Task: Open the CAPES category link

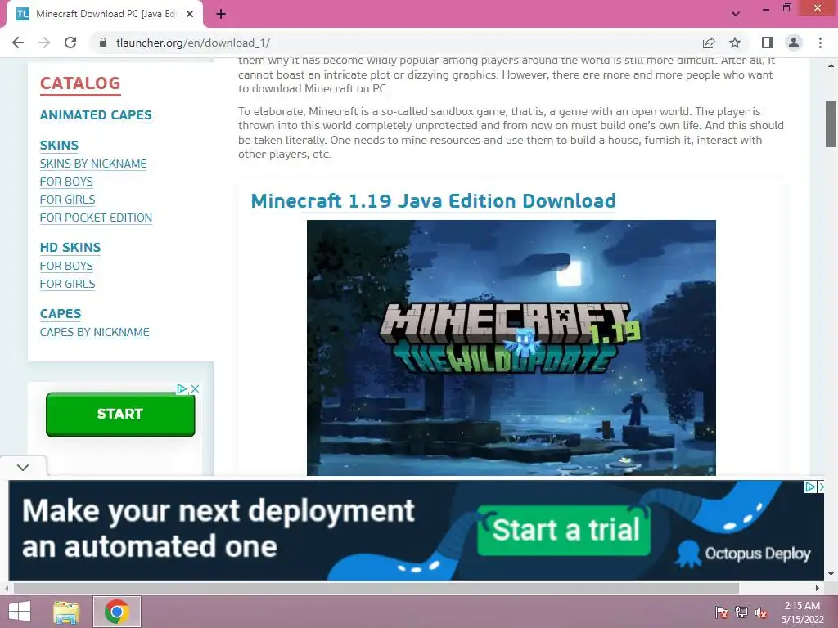Action: pos(61,313)
